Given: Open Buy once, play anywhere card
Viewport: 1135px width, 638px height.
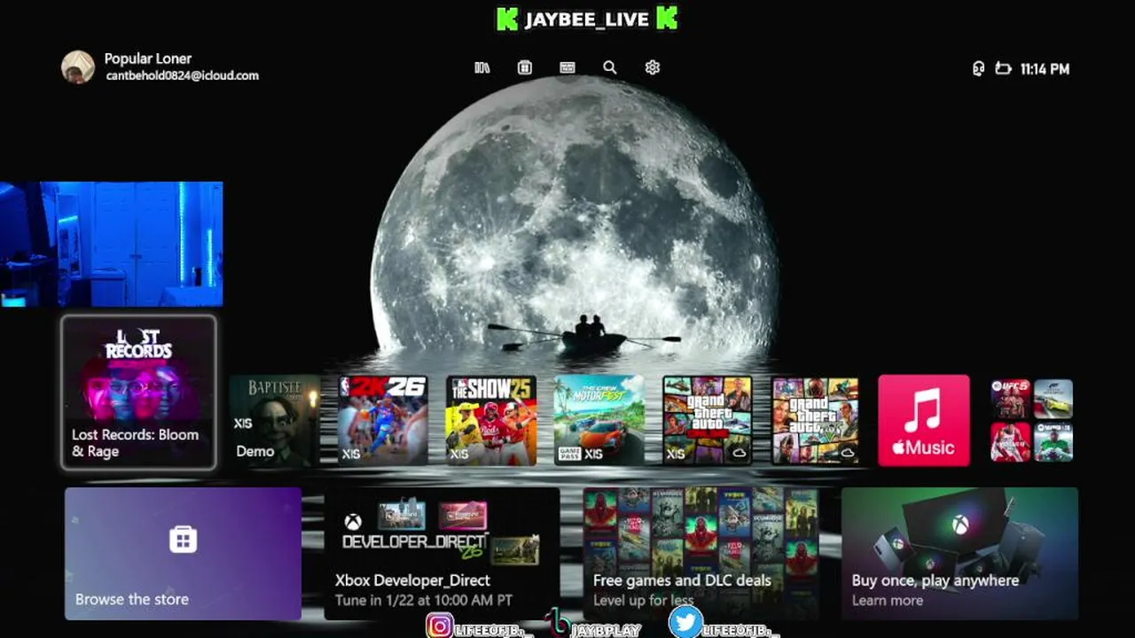Looking at the screenshot, I should coord(959,554).
